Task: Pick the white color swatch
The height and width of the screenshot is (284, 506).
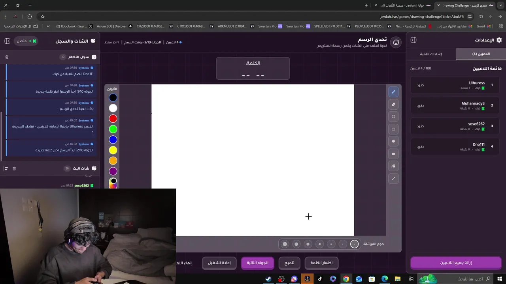Action: click(113, 108)
